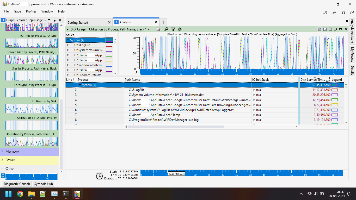
Task: Click the dark mode moon icon
Action: 325,12
